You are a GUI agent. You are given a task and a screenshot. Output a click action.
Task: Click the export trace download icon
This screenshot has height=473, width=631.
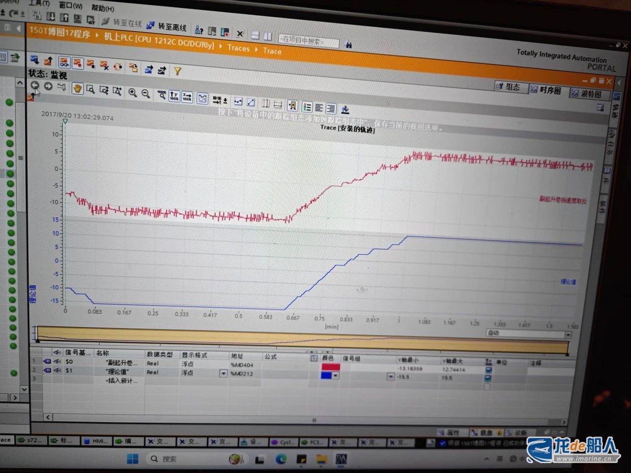345,109
